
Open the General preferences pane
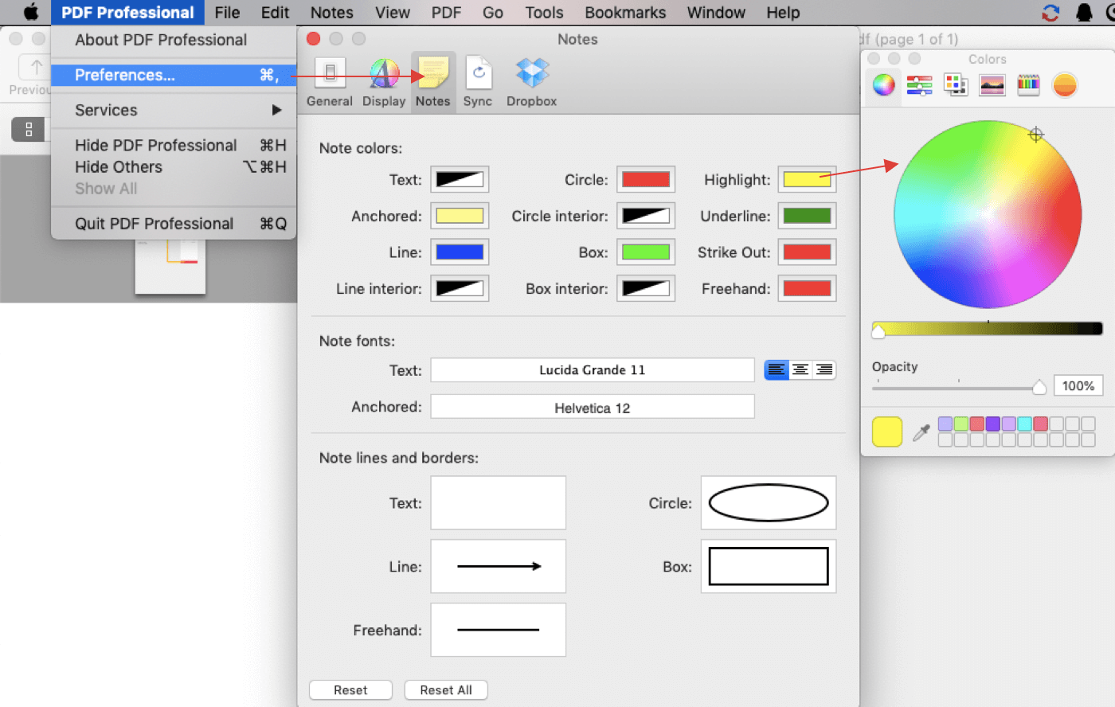pyautogui.click(x=329, y=82)
